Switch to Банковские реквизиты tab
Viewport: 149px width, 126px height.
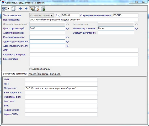[x=15, y=74]
